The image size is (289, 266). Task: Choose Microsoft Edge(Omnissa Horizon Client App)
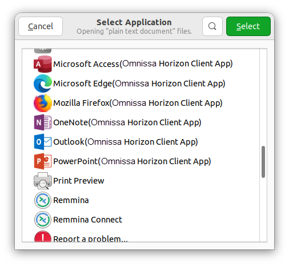coord(139,84)
